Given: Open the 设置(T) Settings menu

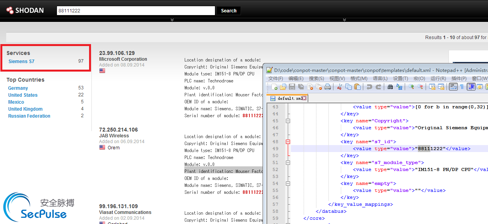Looking at the screenshot, I should pos(400,79).
